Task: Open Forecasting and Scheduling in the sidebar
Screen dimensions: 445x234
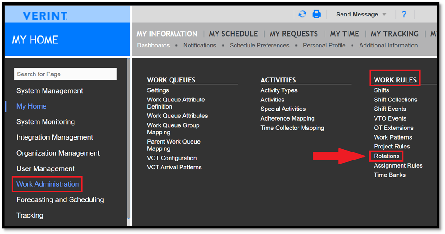Action: (60, 199)
